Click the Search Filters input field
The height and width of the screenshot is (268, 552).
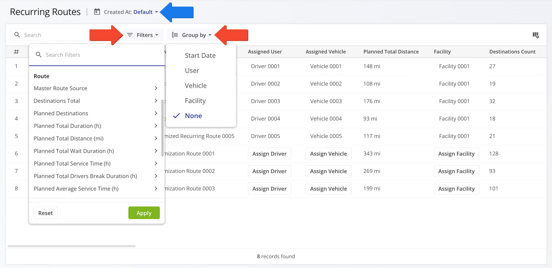pos(81,55)
